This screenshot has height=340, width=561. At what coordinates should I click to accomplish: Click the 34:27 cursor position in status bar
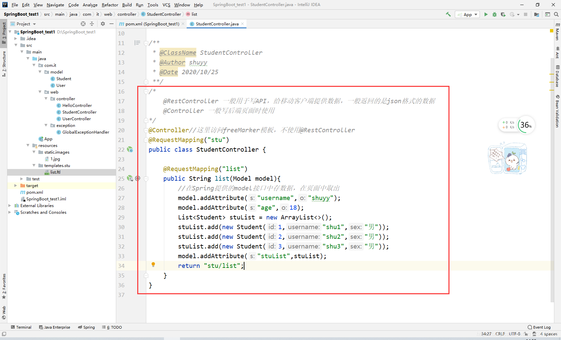(486, 334)
